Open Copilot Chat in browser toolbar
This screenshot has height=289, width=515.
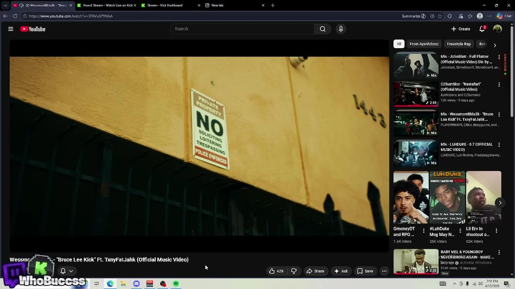coord(504,16)
